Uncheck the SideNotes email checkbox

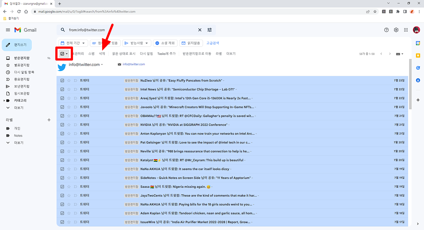[x=62, y=178]
